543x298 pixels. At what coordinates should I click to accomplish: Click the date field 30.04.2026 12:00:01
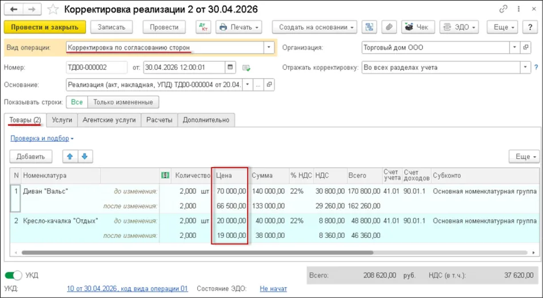click(x=184, y=67)
